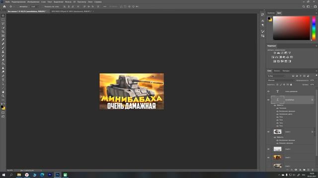
Task: Open the Обычные blend mode dropdown
Action: coord(281,80)
